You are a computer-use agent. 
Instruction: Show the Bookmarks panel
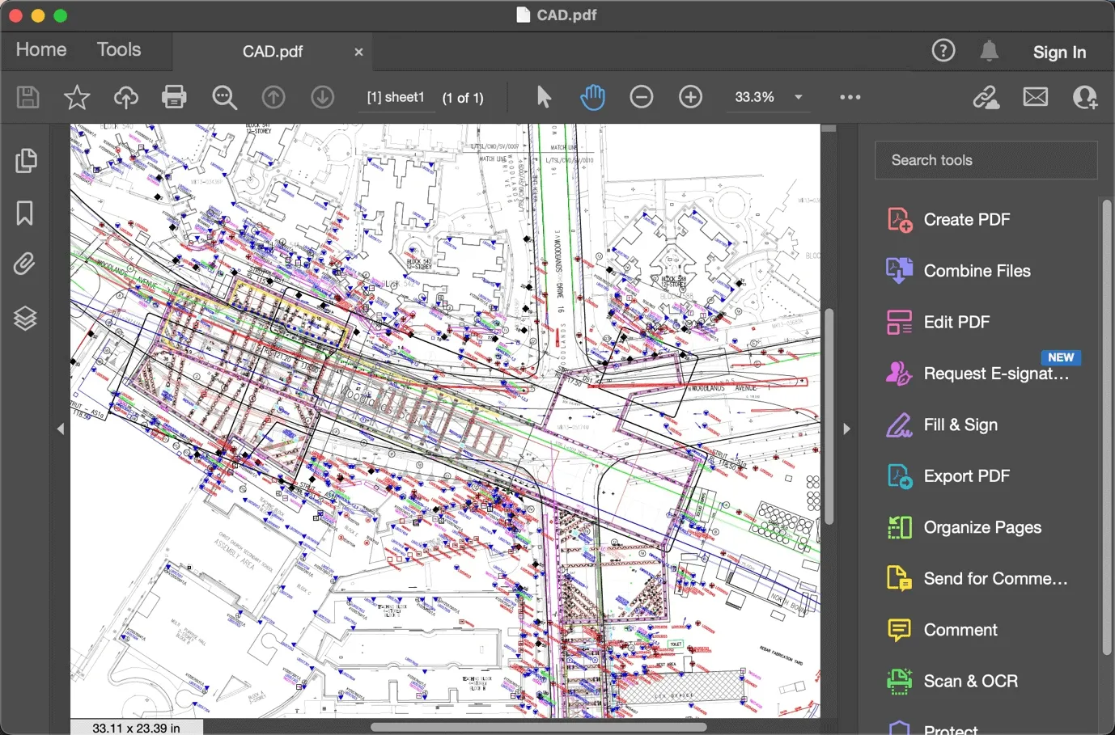click(x=25, y=213)
